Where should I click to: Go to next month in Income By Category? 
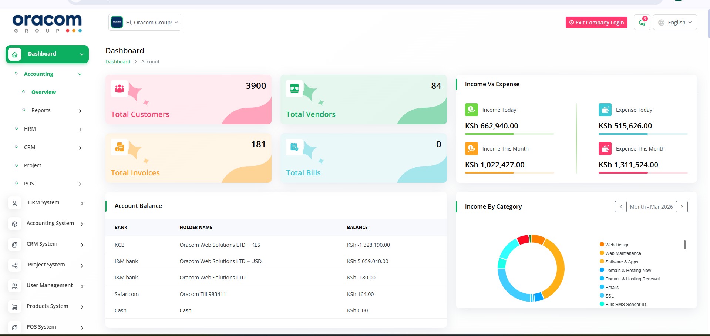click(682, 207)
